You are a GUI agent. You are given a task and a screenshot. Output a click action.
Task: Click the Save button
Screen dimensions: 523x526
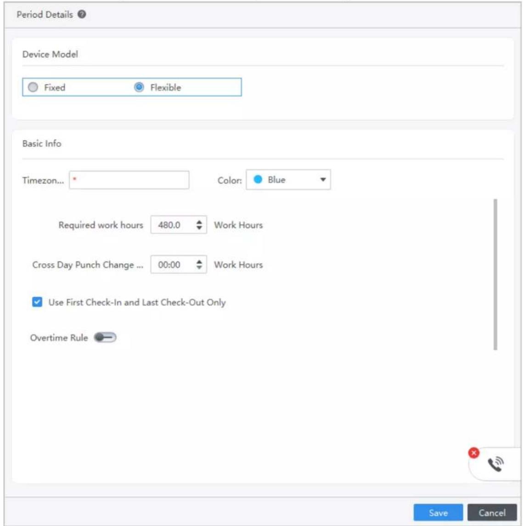click(x=438, y=513)
